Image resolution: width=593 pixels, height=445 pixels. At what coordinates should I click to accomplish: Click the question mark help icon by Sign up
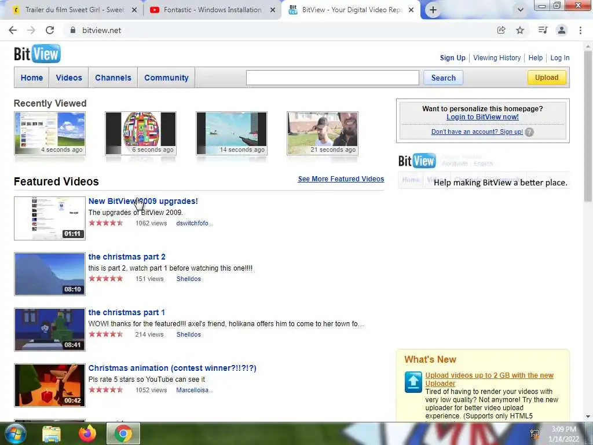(529, 132)
